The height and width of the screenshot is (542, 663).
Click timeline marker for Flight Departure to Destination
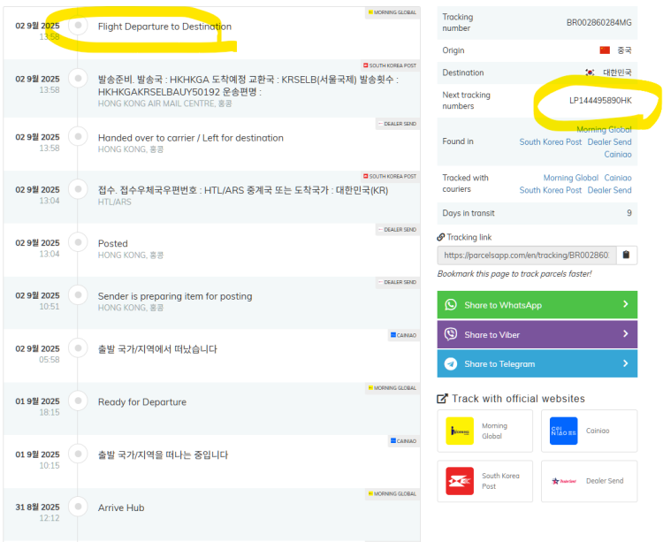click(78, 26)
